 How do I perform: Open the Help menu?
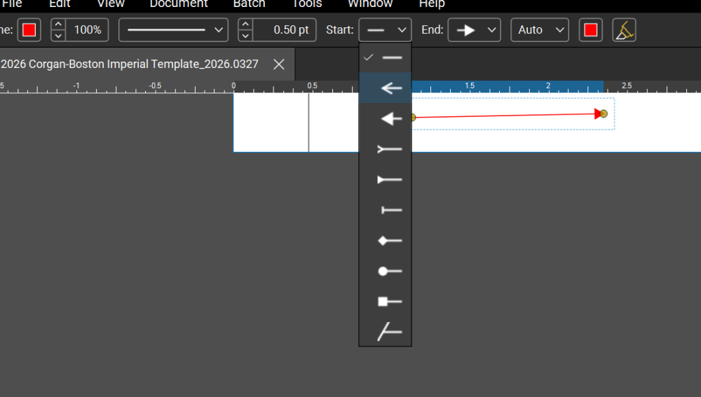click(x=432, y=4)
